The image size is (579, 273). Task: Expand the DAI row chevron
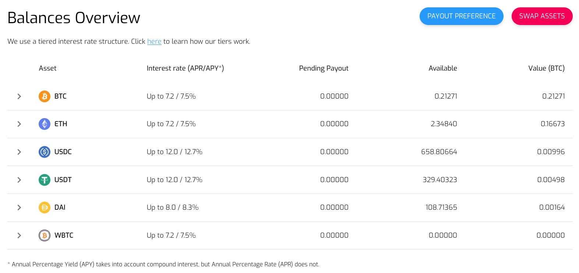19,208
